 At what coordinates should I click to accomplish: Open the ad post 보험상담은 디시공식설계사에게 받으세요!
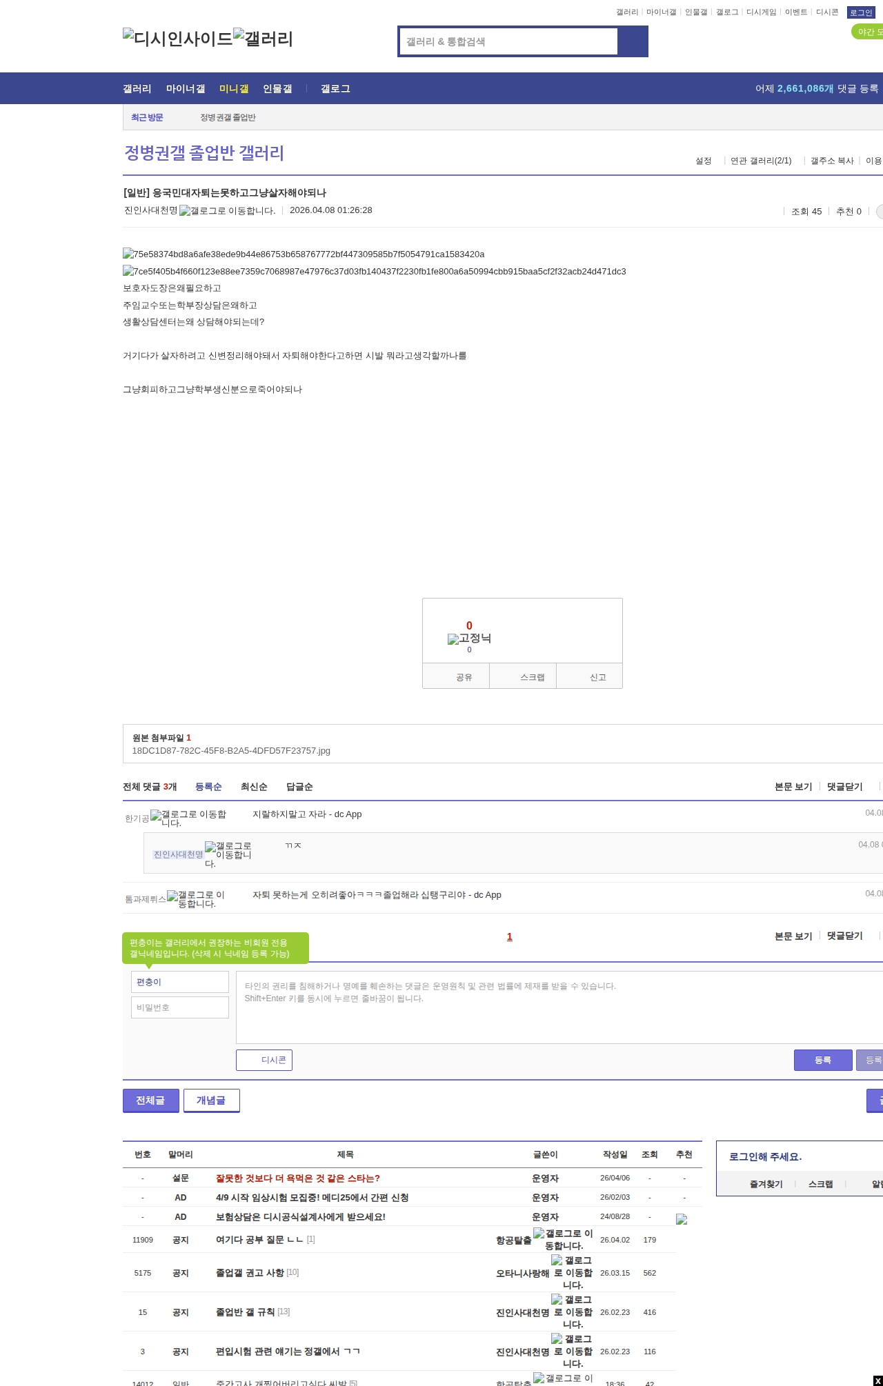[x=301, y=1217]
